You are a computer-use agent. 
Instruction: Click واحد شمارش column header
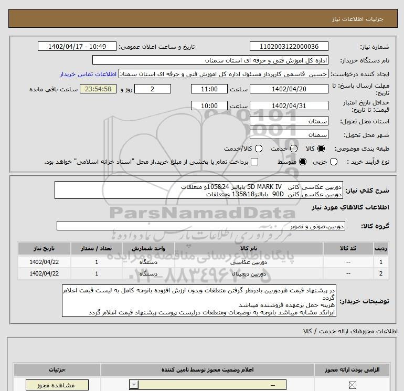coord(148,248)
